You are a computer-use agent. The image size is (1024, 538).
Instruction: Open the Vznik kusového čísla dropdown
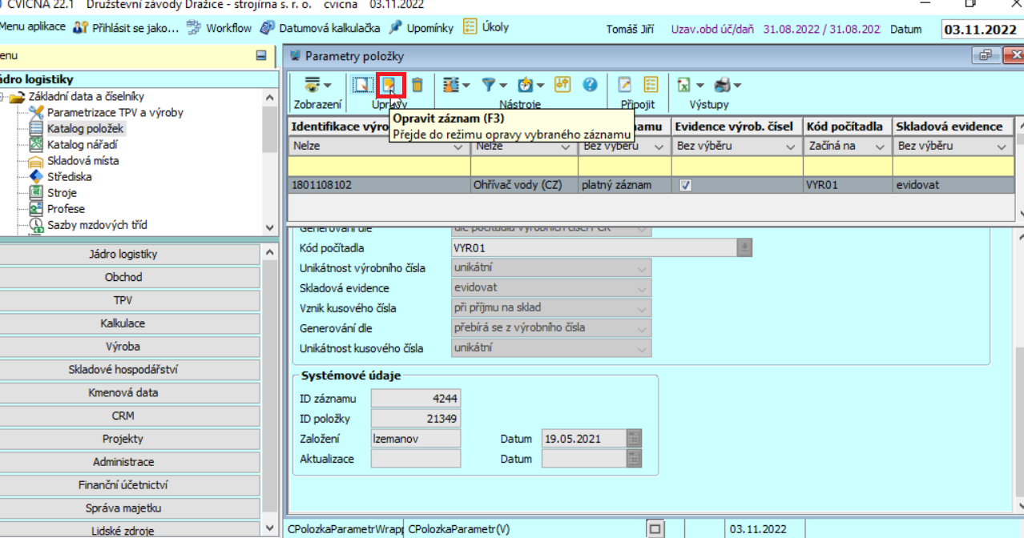642,308
